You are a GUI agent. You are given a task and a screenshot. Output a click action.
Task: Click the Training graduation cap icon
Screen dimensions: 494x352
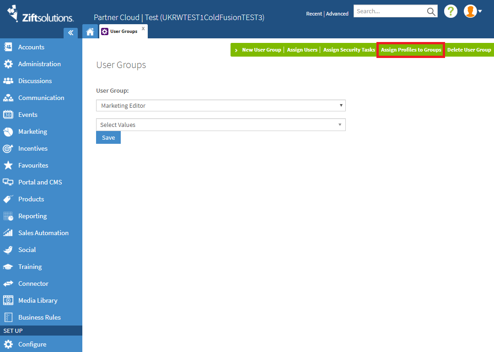point(8,267)
